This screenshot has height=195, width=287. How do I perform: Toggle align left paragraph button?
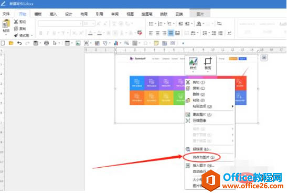point(151,33)
